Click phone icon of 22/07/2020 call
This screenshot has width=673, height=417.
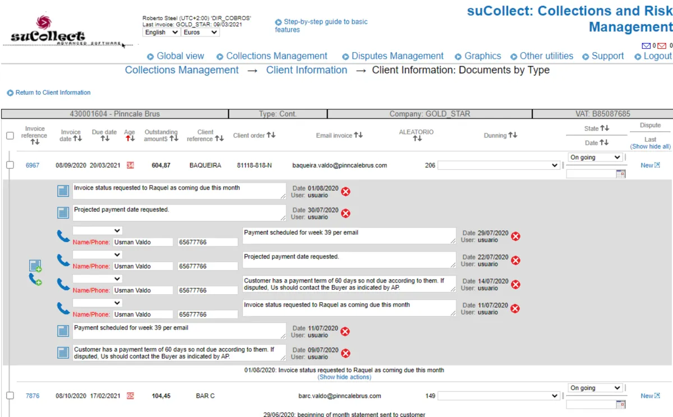[x=63, y=260]
